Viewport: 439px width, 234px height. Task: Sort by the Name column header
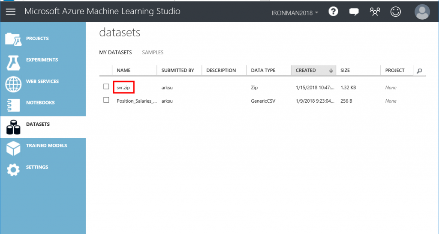point(123,70)
